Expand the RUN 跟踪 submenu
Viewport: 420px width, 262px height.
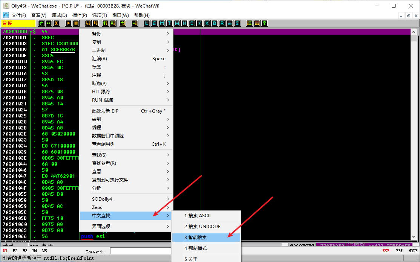click(126, 100)
